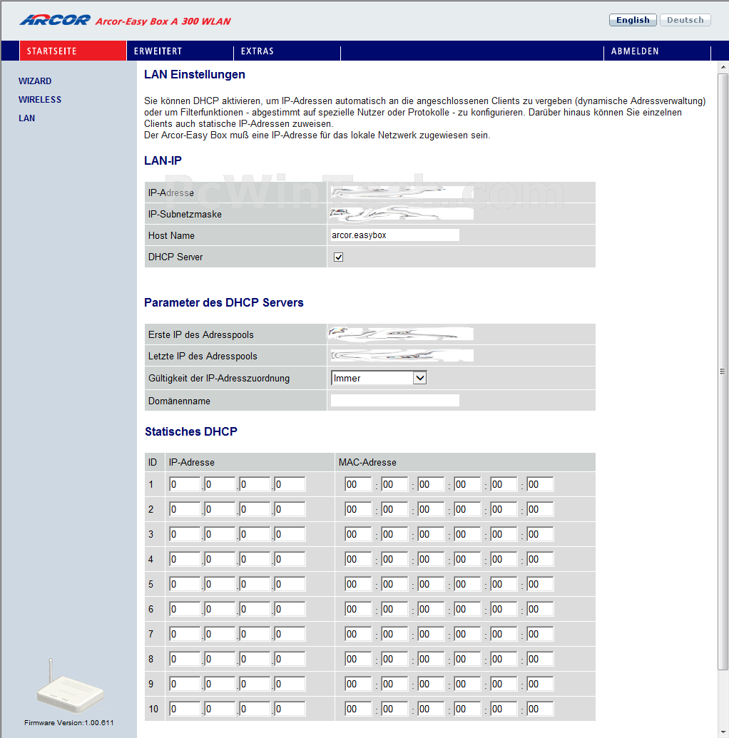The height and width of the screenshot is (738, 729).
Task: Click third MAC field in row 2
Action: click(x=430, y=509)
